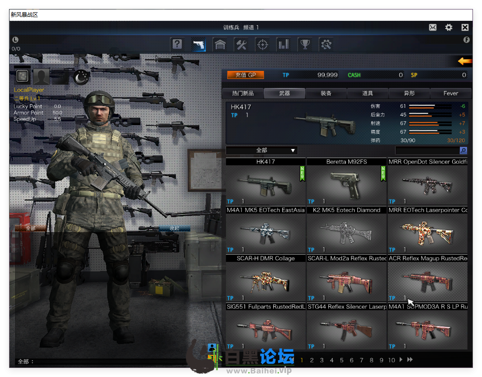Viewport: 482px width, 377px height.
Task: Click the round L icon at top left
Action: coord(15,40)
